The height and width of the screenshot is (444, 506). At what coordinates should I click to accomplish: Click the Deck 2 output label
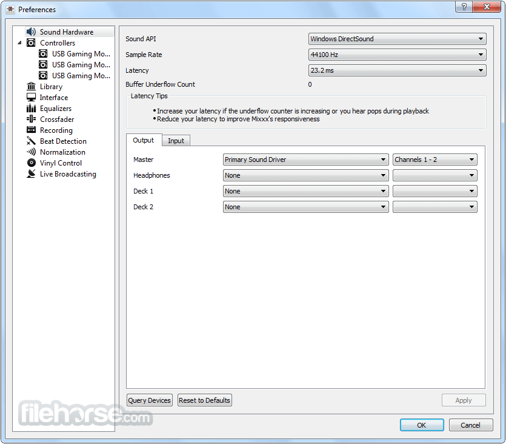143,207
